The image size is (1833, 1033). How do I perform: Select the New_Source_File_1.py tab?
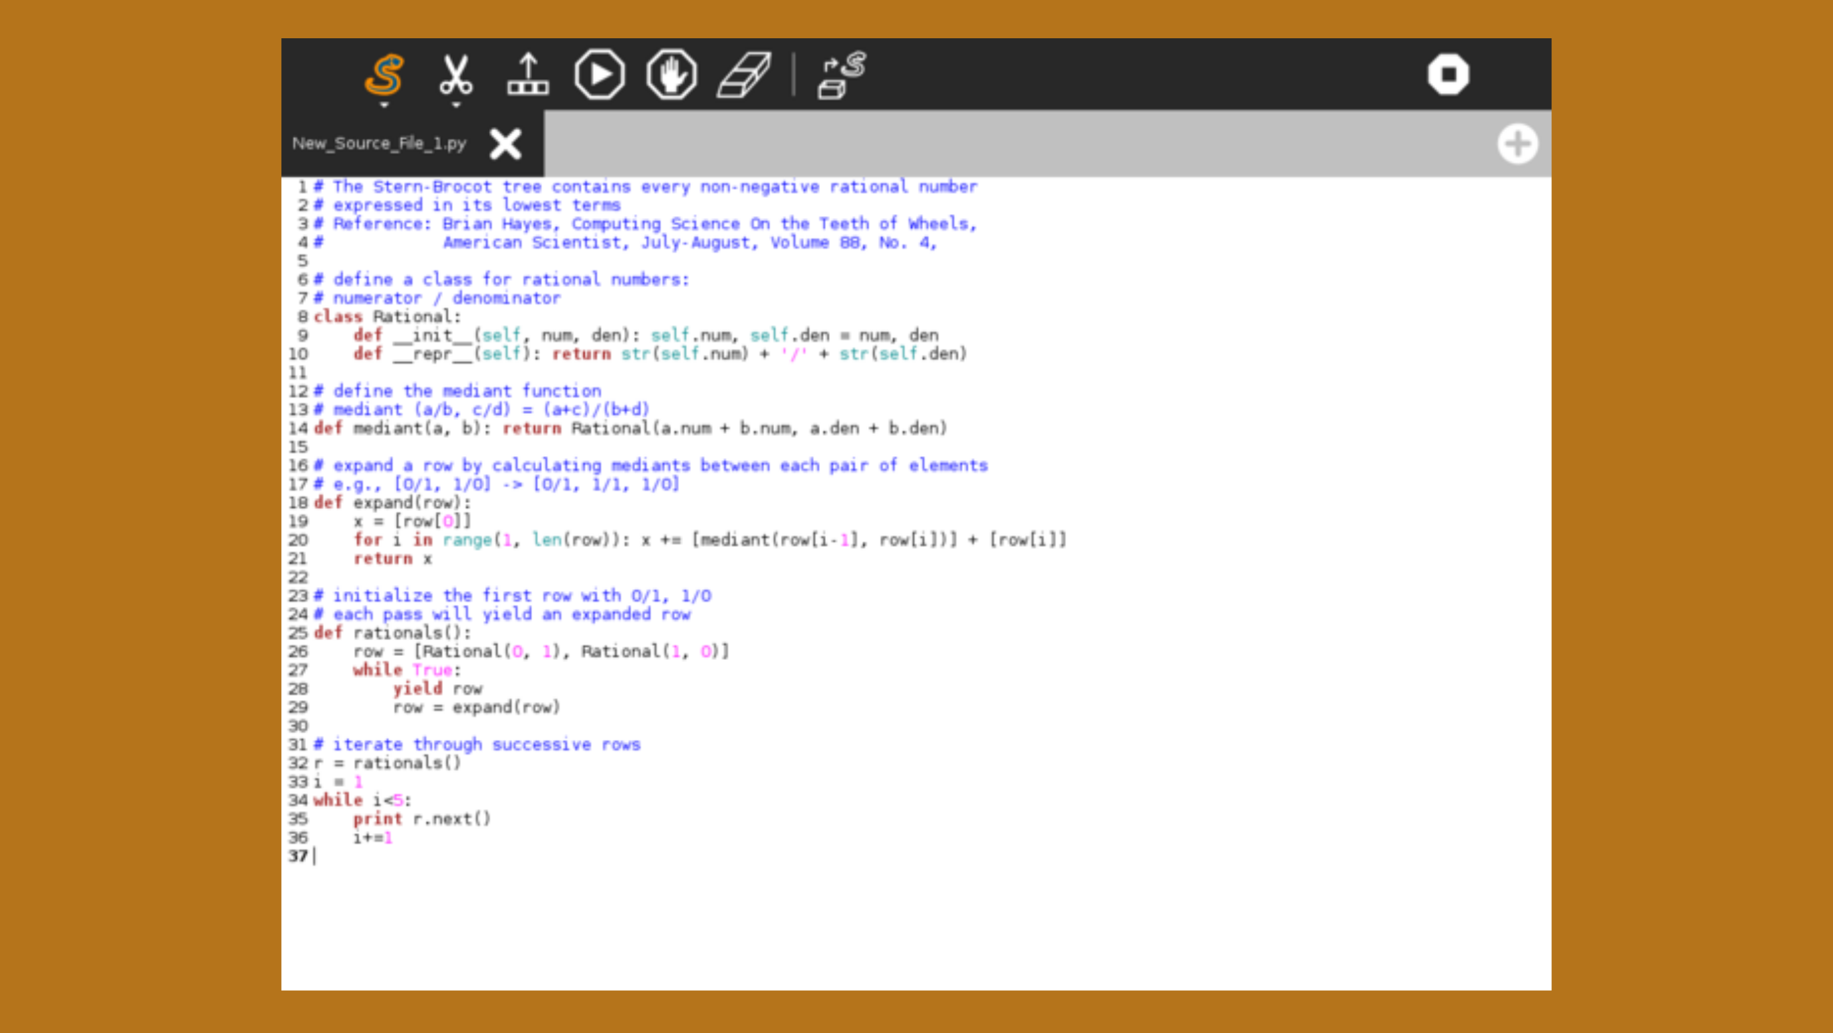[x=379, y=144]
